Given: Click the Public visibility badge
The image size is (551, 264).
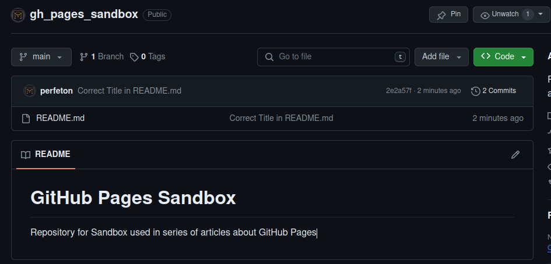Looking at the screenshot, I should pos(157,15).
